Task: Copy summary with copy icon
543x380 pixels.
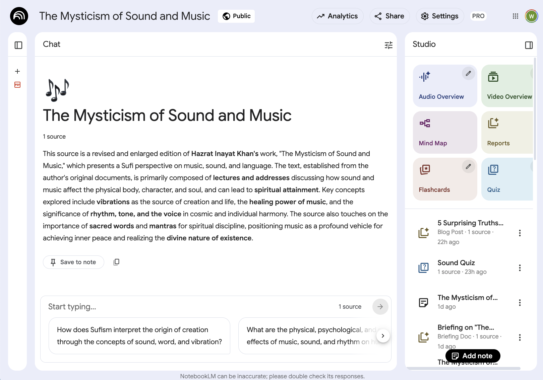Action: pos(116,262)
